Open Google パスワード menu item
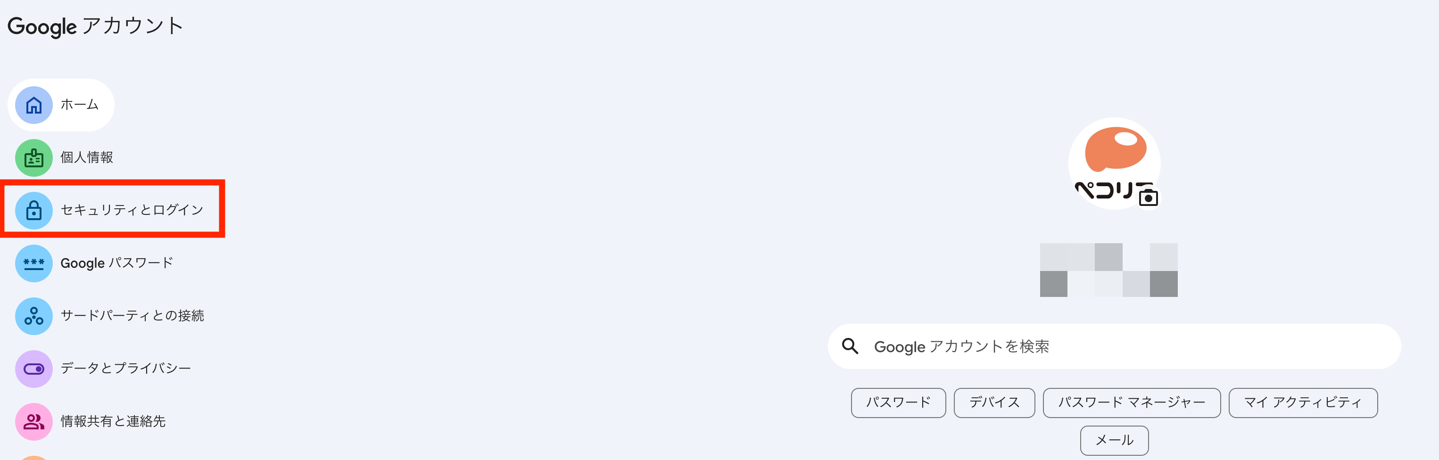The image size is (1439, 460). pos(117,263)
